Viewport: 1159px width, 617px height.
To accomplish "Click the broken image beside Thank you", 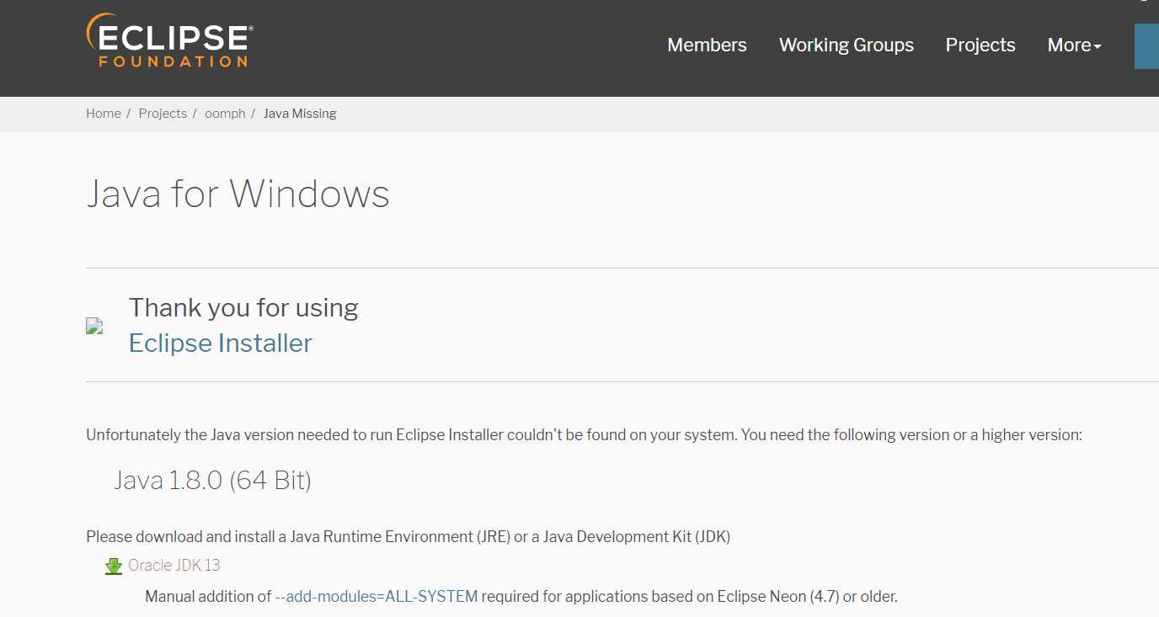I will 94,327.
